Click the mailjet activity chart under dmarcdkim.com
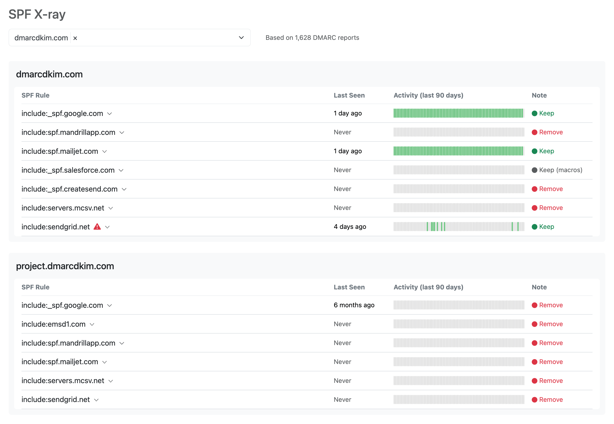This screenshot has height=424, width=614. [x=459, y=151]
